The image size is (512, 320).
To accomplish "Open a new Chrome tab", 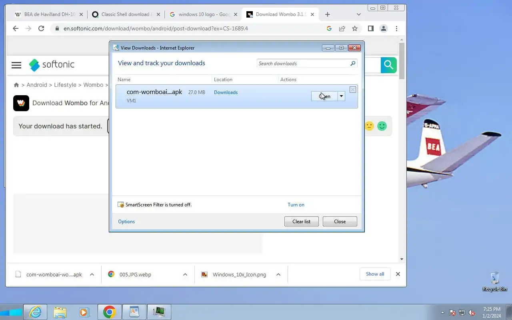I will (x=328, y=14).
